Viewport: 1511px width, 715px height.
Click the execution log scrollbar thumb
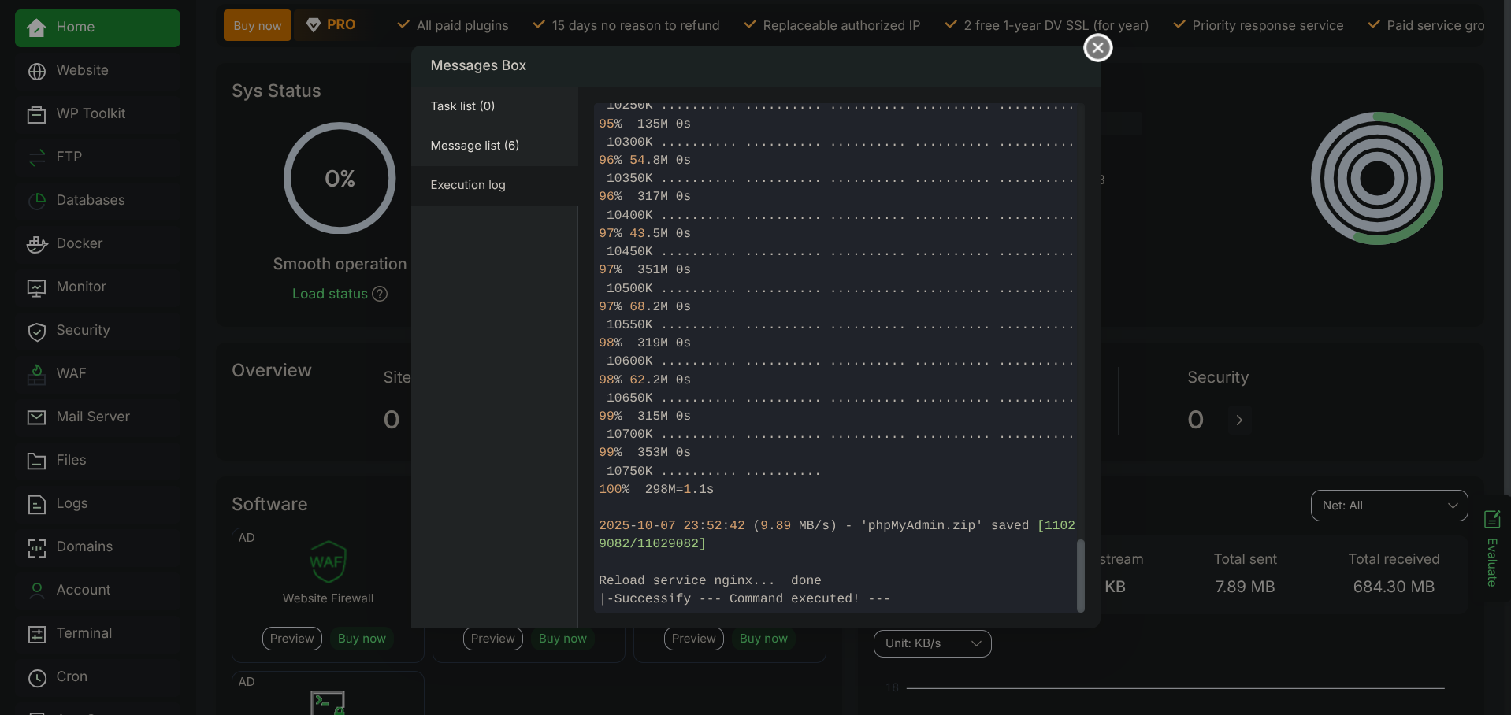coord(1080,575)
